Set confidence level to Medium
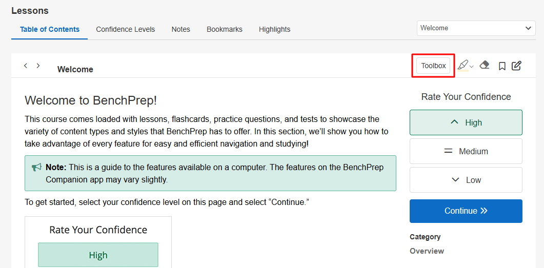The image size is (544, 268). click(466, 151)
